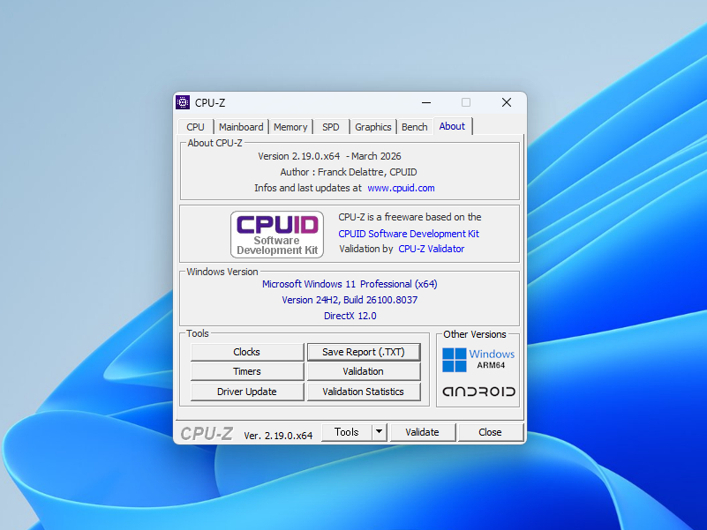The height and width of the screenshot is (530, 707).
Task: Select the Memory tab
Action: (290, 126)
